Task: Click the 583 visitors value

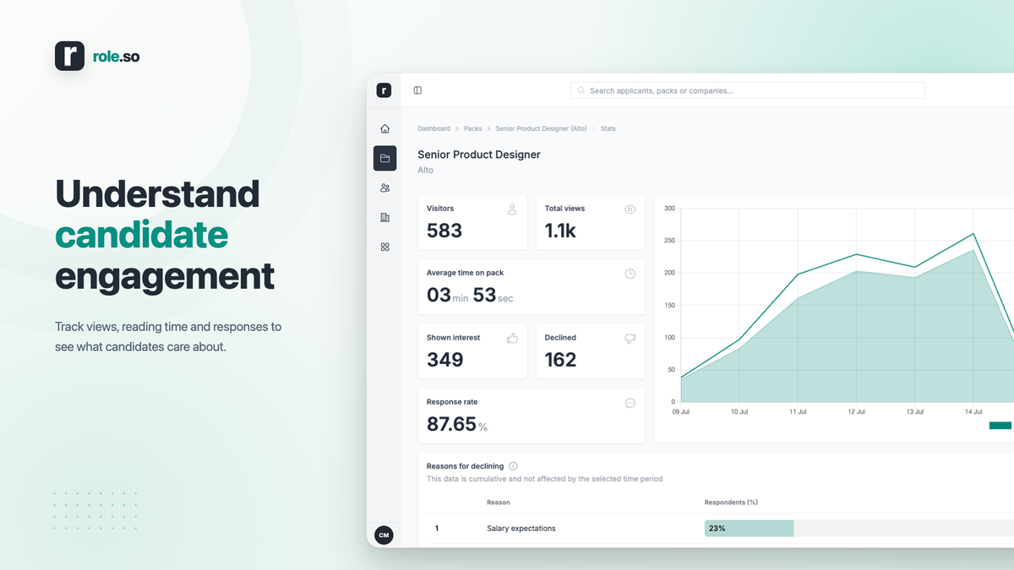Action: point(444,231)
